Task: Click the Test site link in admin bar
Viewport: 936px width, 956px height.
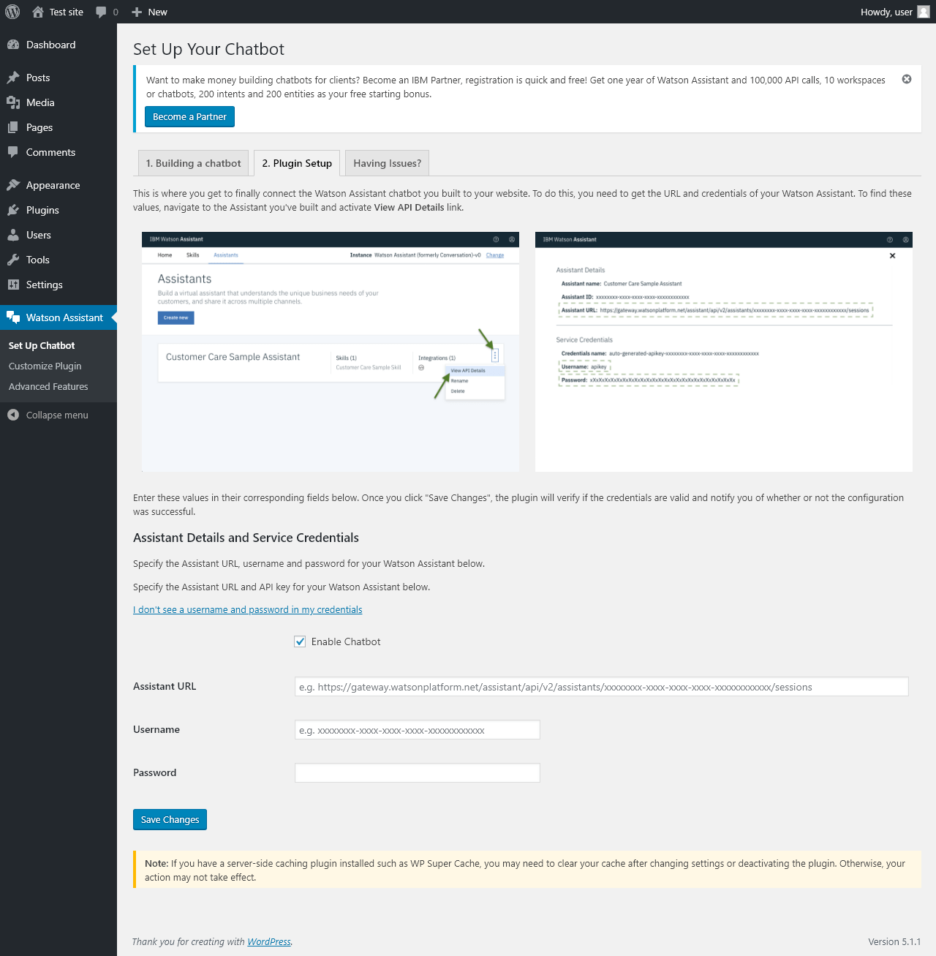Action: click(67, 12)
